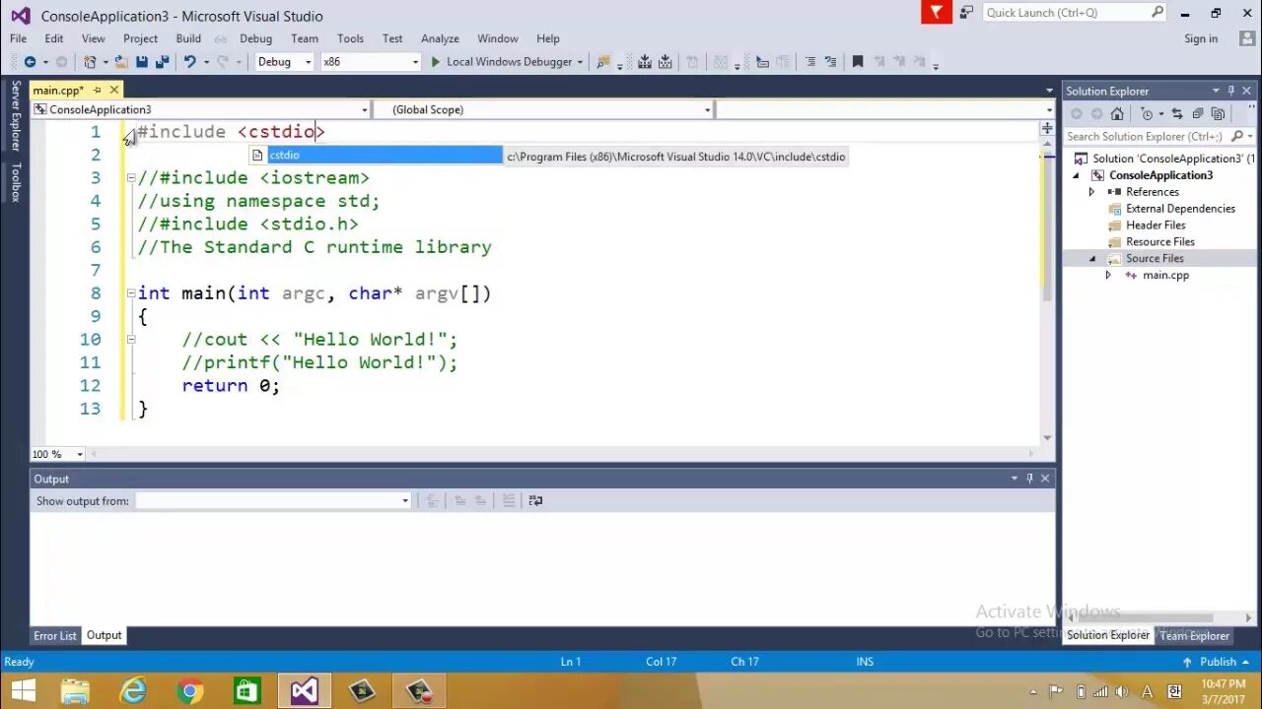Open the Window menu
Image resolution: width=1262 pixels, height=709 pixels.
point(497,38)
